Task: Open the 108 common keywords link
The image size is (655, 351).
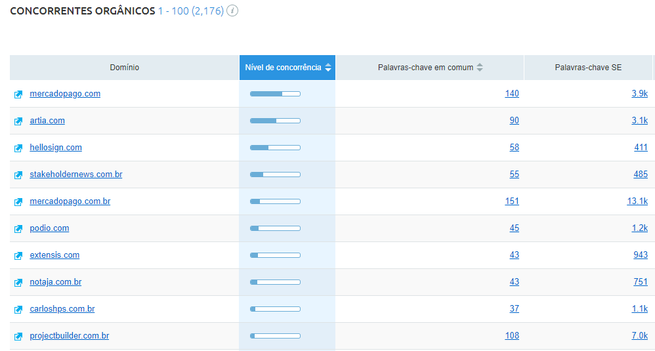Action: [512, 335]
